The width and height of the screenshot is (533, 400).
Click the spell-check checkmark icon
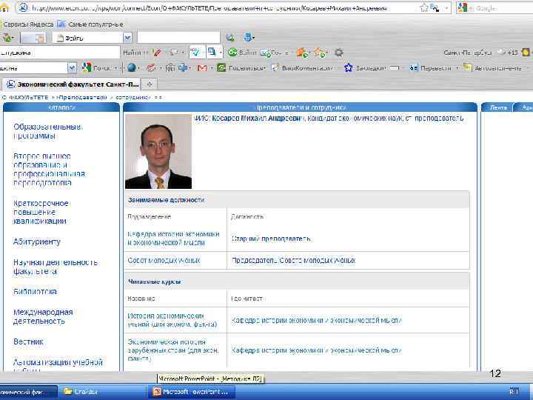point(196,52)
